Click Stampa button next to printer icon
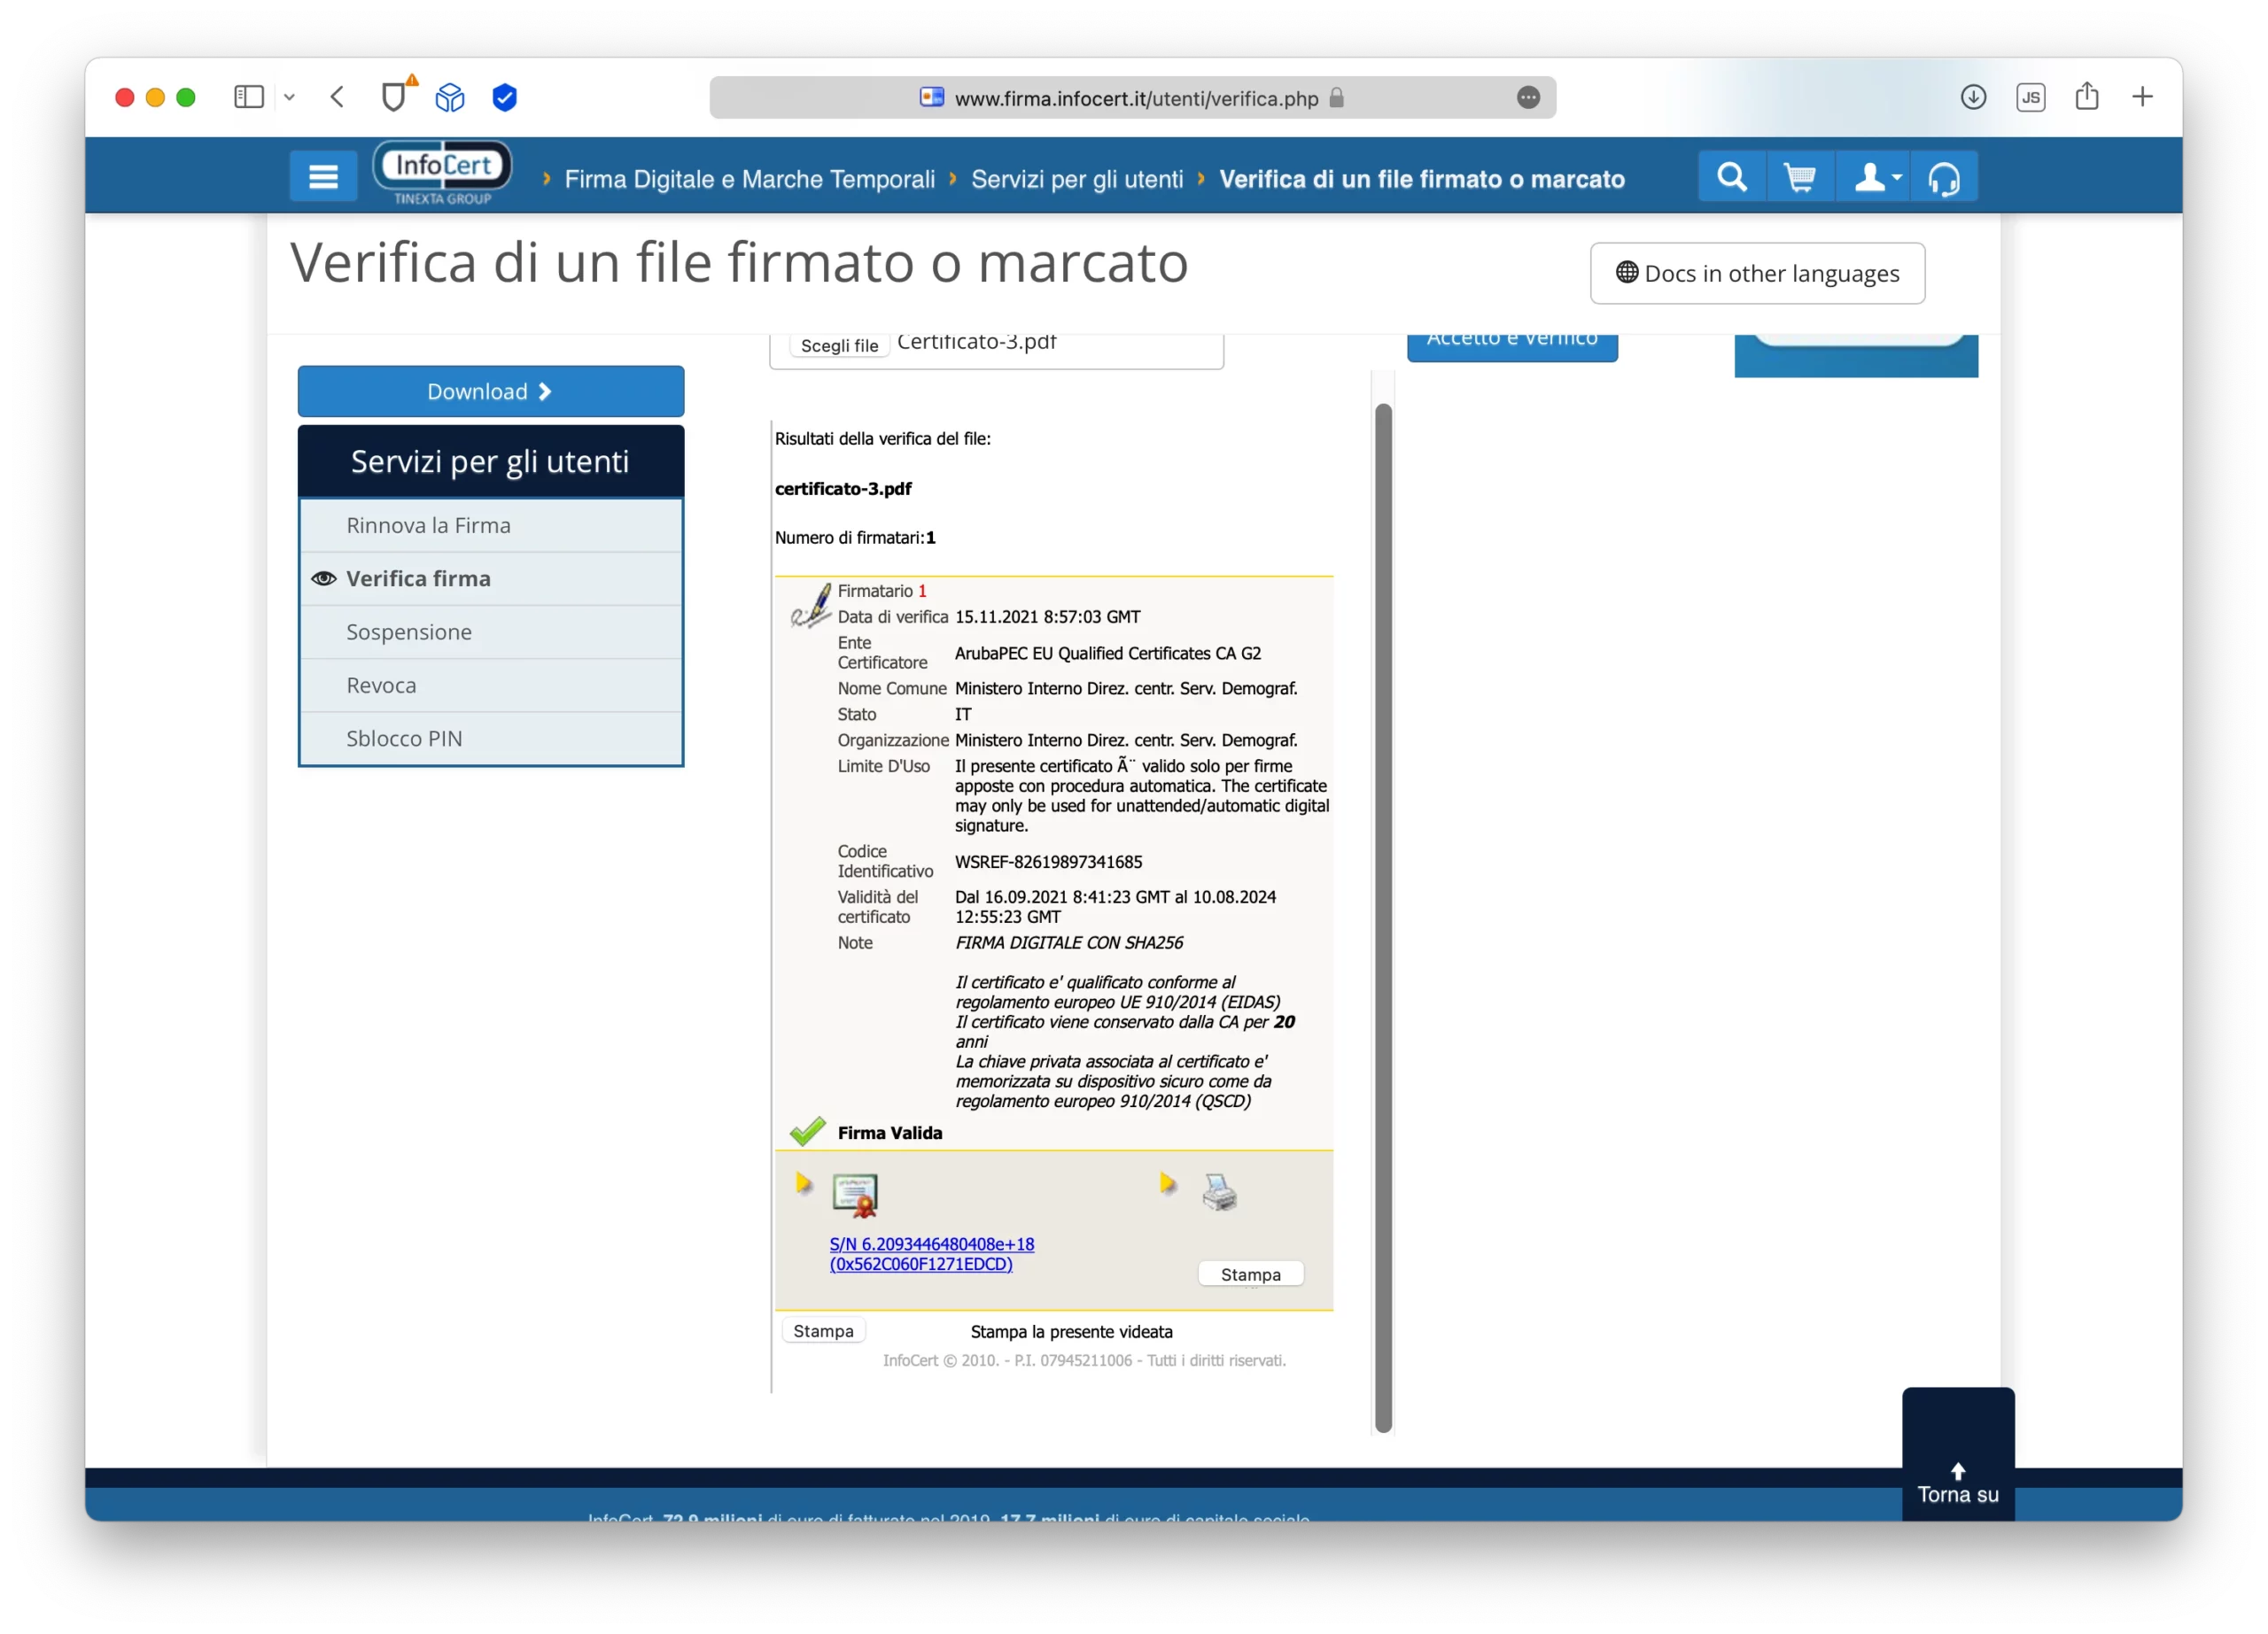This screenshot has height=1634, width=2268. (x=1250, y=1274)
